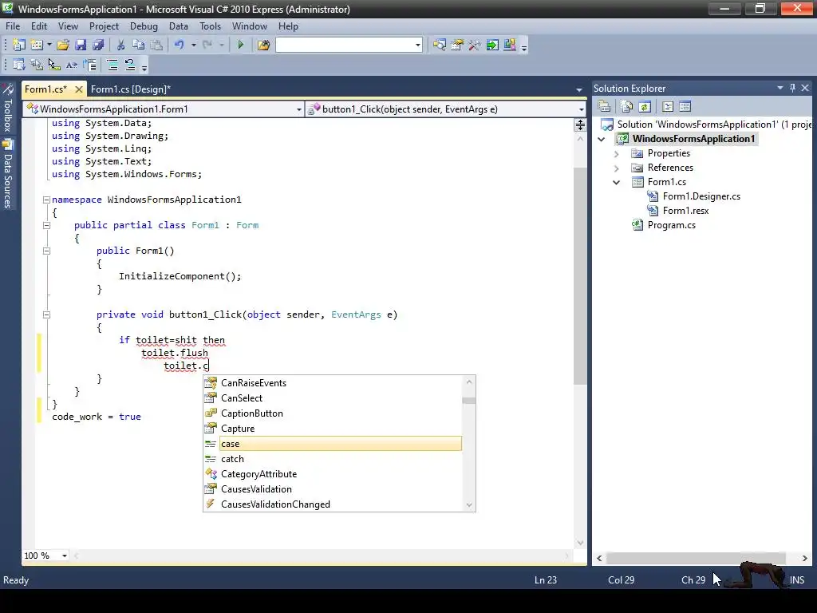Screen dimensions: 817x613
Task: Click the Open File folder icon
Action: (x=63, y=45)
